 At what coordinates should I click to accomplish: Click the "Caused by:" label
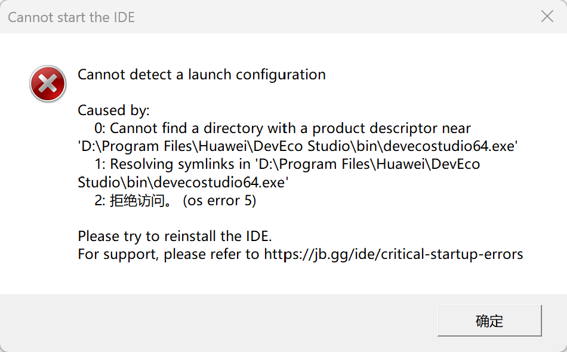[x=113, y=110]
